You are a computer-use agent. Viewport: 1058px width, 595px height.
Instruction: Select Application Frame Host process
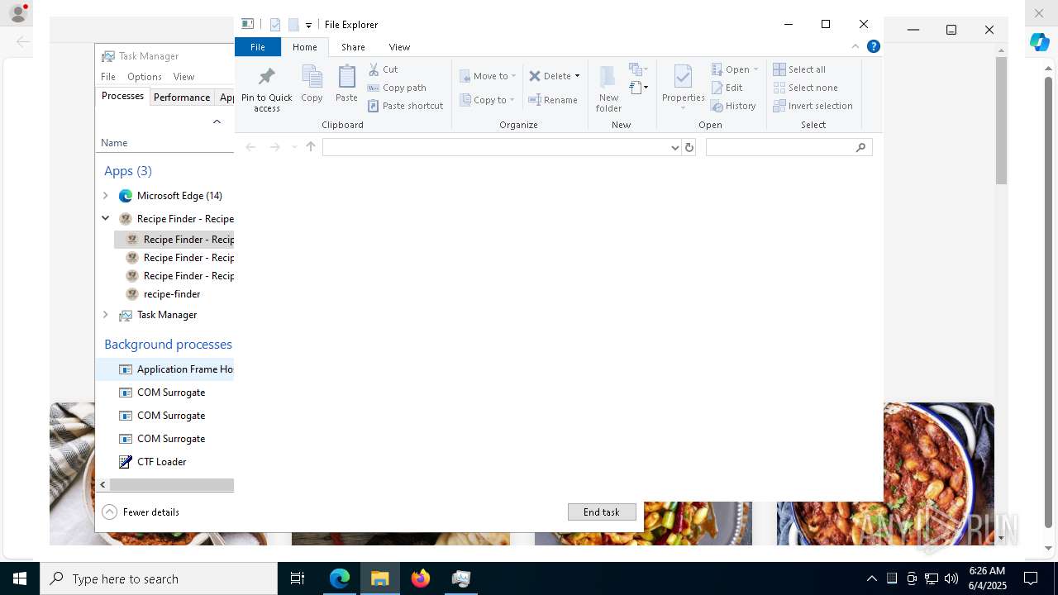165,369
